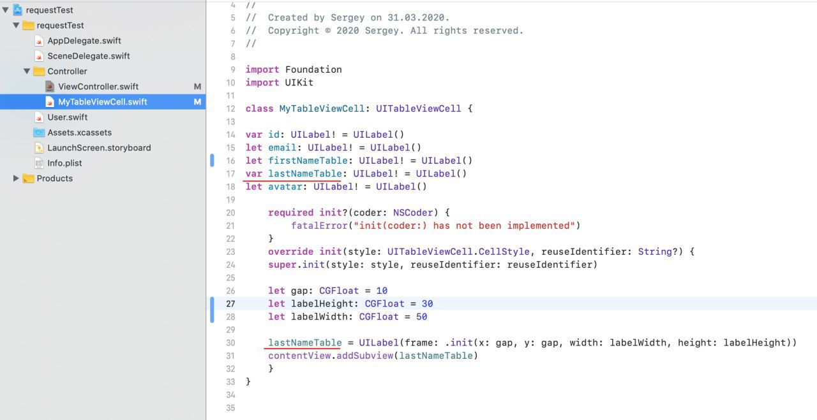Click the Controller folder icon
The image size is (817, 420).
tap(39, 71)
